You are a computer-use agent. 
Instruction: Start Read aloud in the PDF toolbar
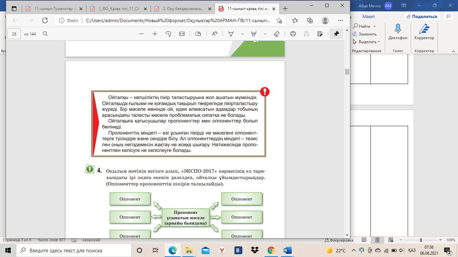[x=215, y=34]
